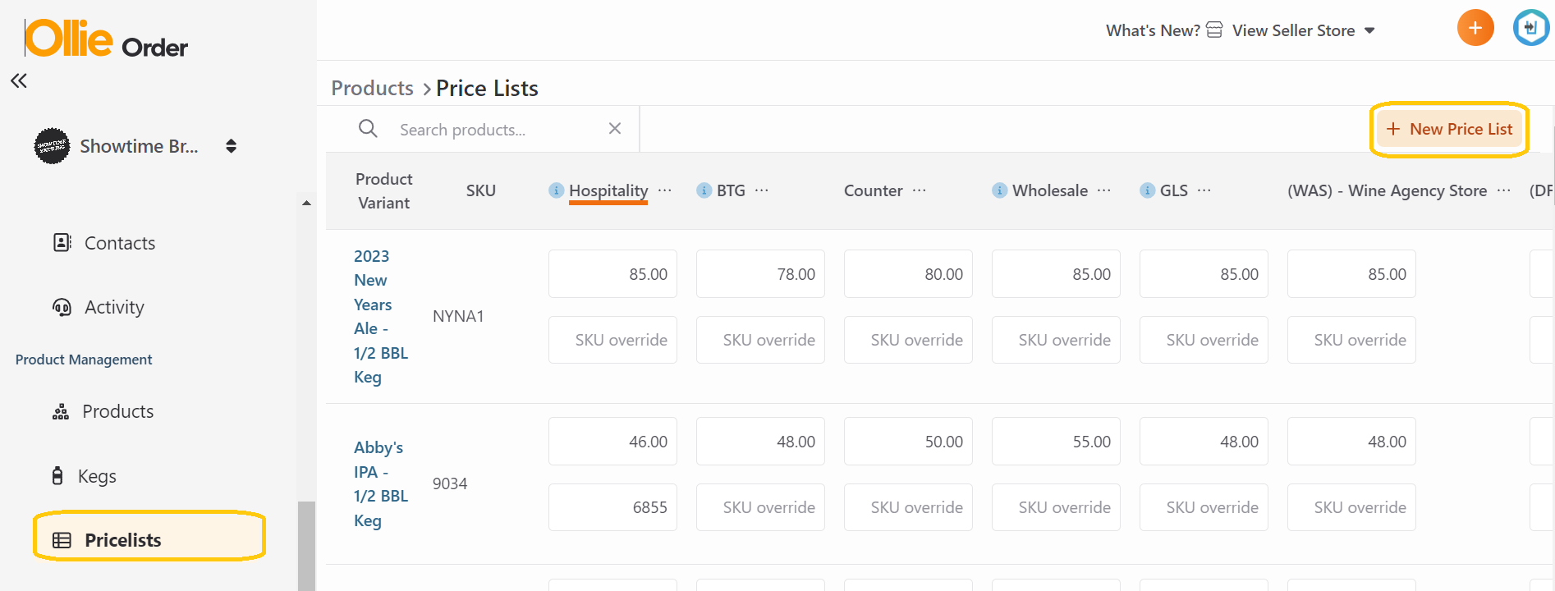Go to Products breadcrumb
Screen dimensions: 1555x591
click(372, 88)
